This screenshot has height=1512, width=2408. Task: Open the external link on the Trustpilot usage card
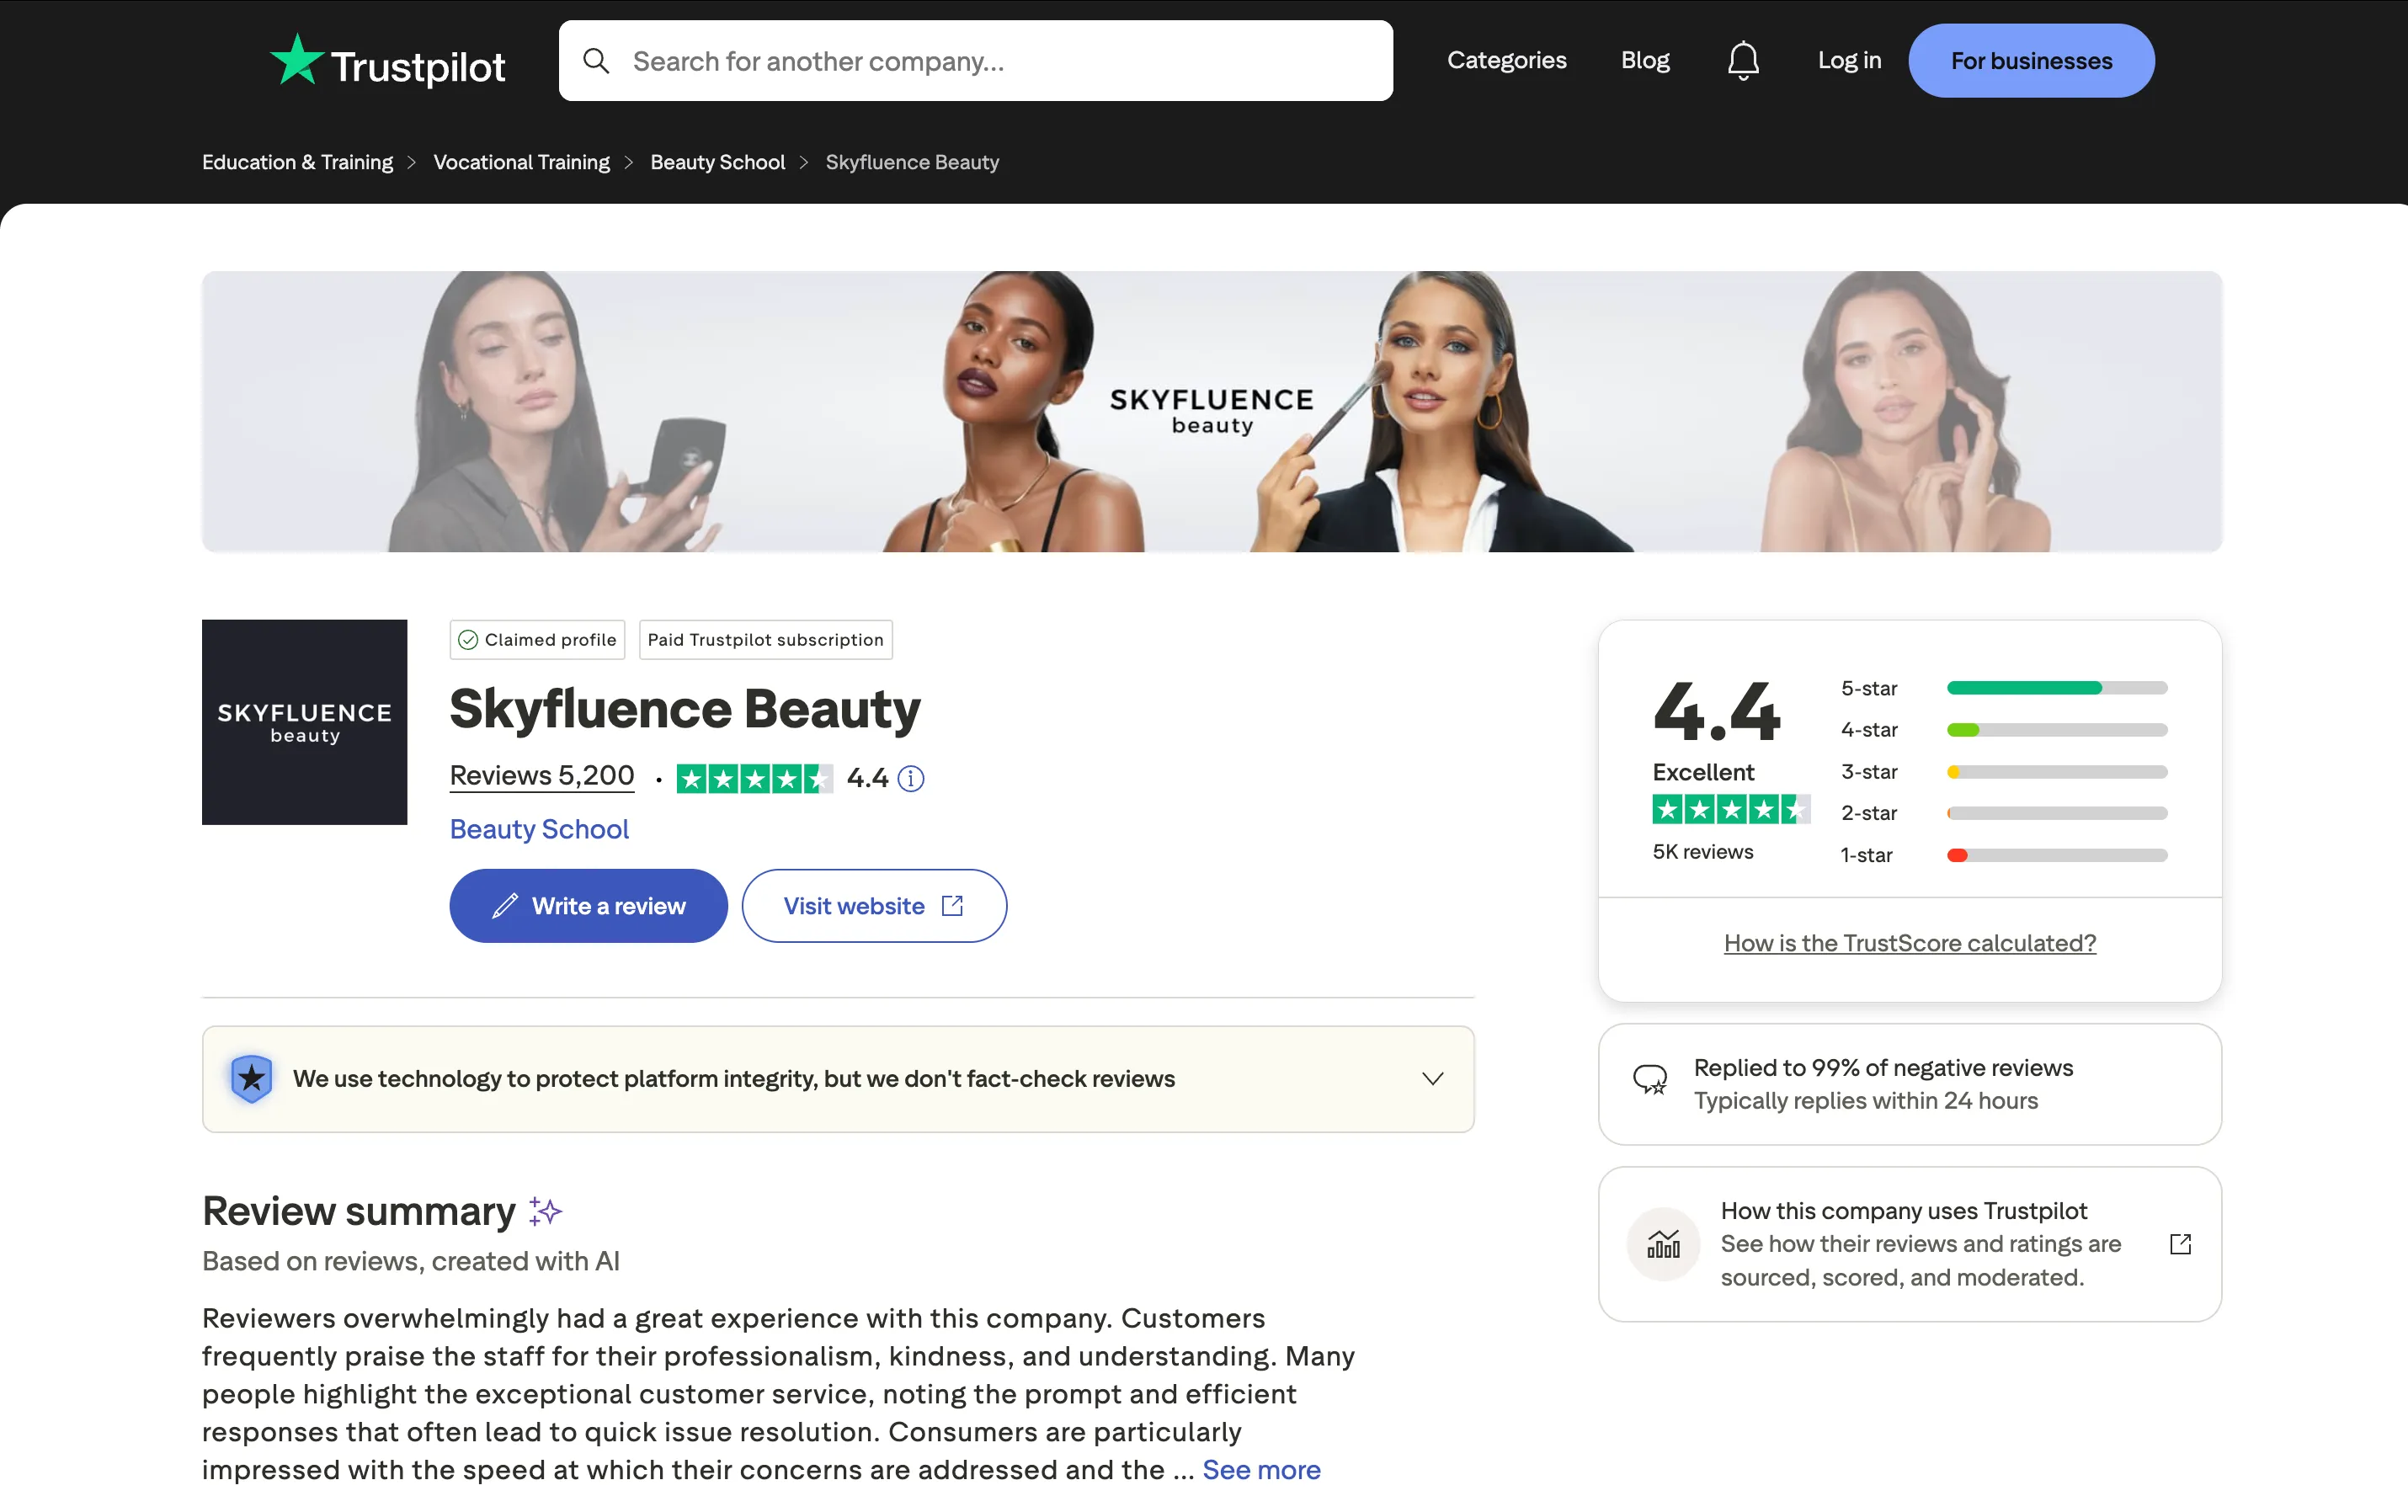(2180, 1244)
